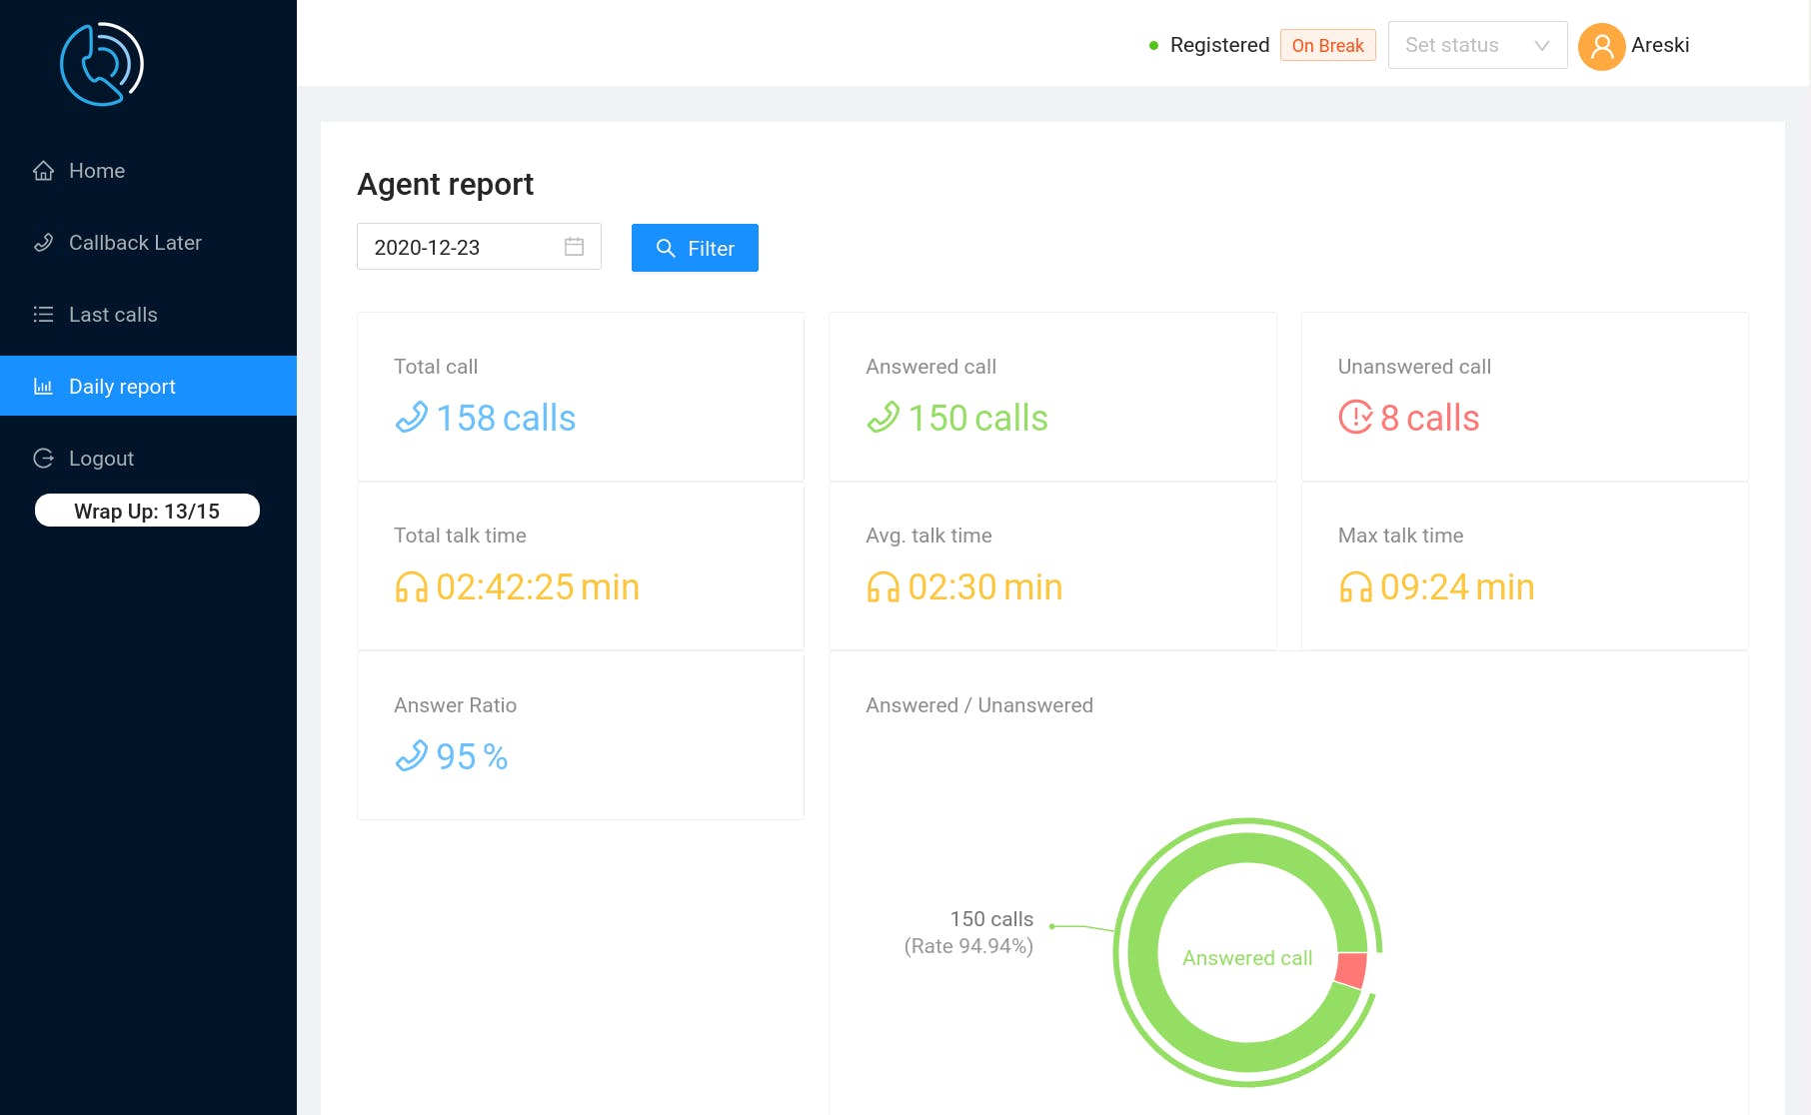Click the headset icon beside Total talk time
This screenshot has height=1115, width=1811.
(x=411, y=586)
